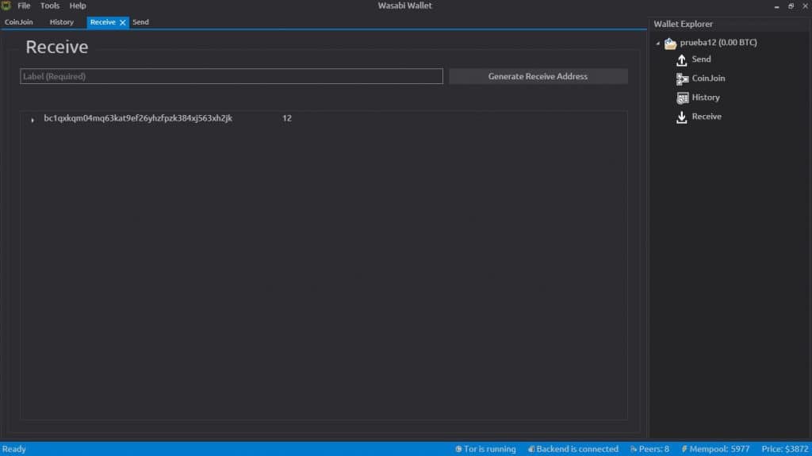Open the Tools menu
Image resolution: width=812 pixels, height=456 pixels.
click(x=50, y=6)
